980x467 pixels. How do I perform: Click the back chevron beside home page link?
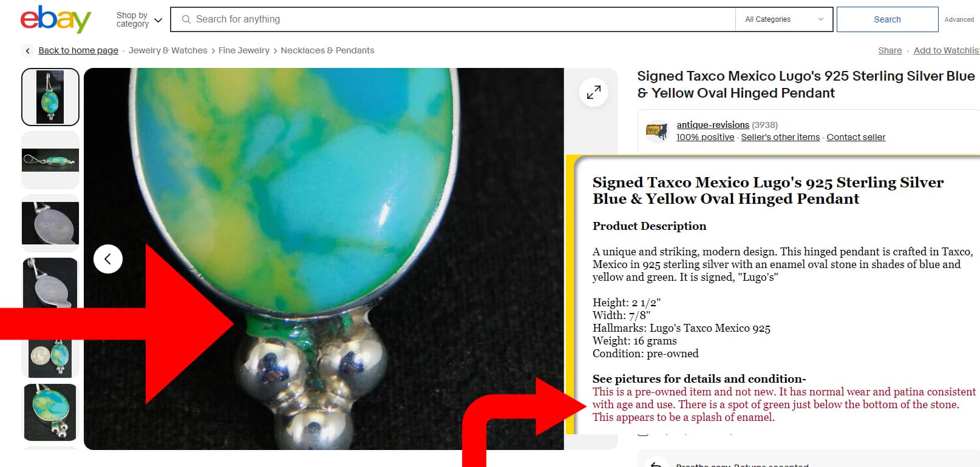click(x=27, y=51)
